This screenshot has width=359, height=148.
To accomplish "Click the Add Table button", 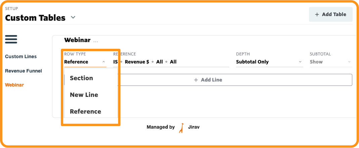I will coord(330,14).
